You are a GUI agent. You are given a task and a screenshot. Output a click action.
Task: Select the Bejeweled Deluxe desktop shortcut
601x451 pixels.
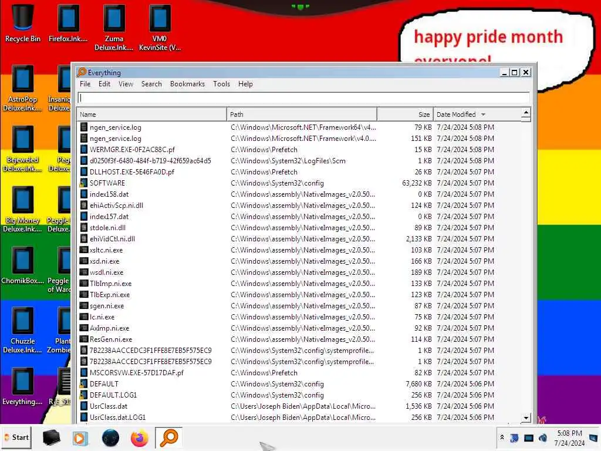pos(23,149)
